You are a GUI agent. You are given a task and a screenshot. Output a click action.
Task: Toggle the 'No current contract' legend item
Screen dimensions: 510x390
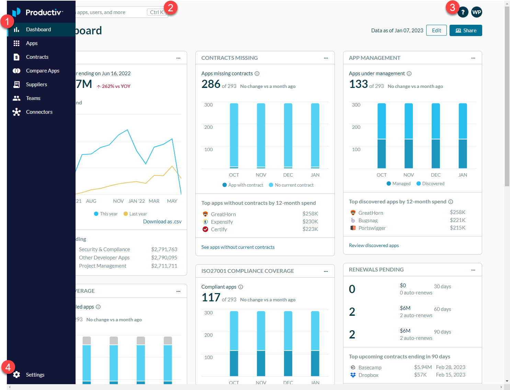pos(291,185)
